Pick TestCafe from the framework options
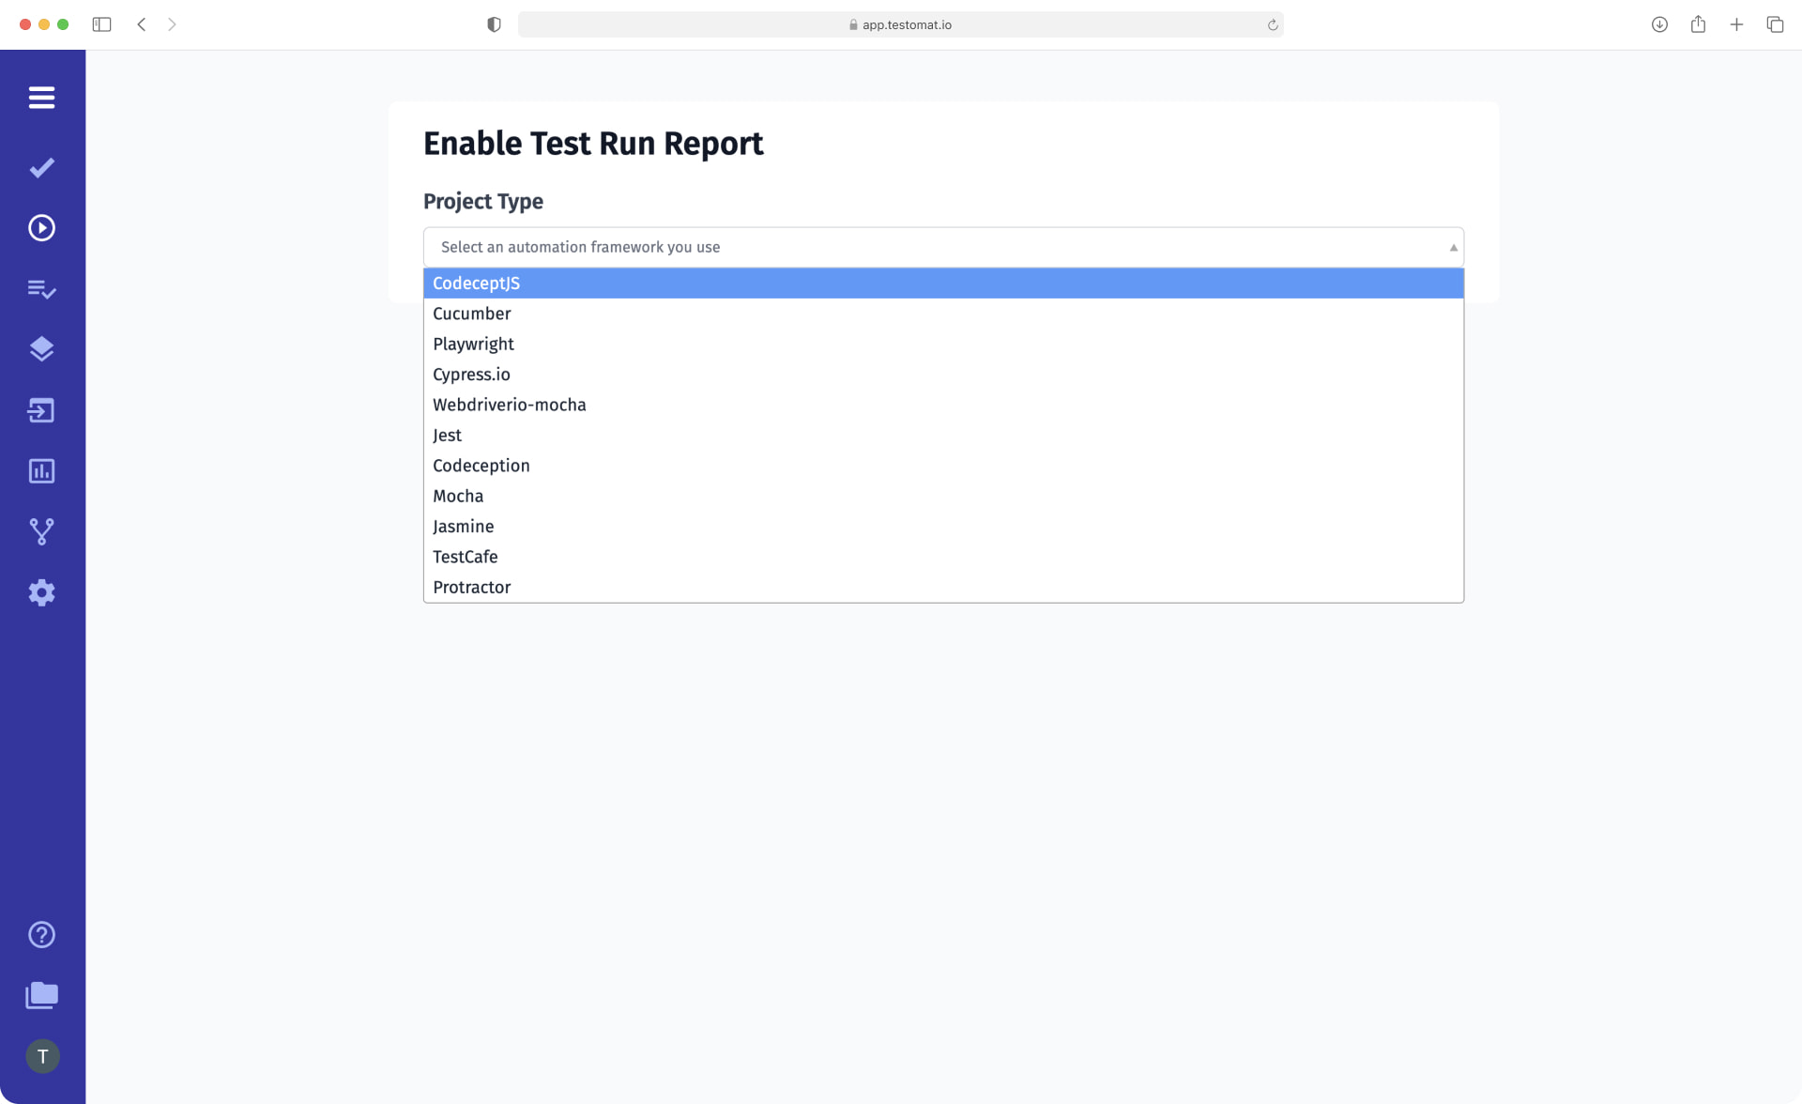The height and width of the screenshot is (1104, 1802). [x=465, y=556]
